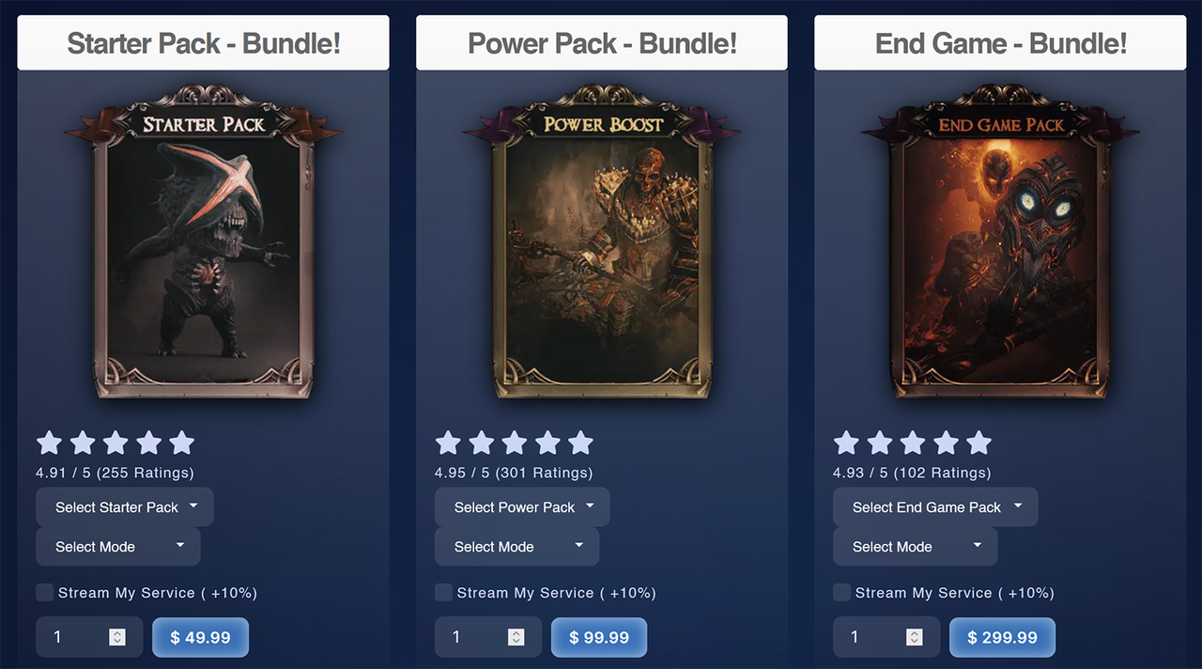Open the Select Power Pack dropdown

click(522, 506)
